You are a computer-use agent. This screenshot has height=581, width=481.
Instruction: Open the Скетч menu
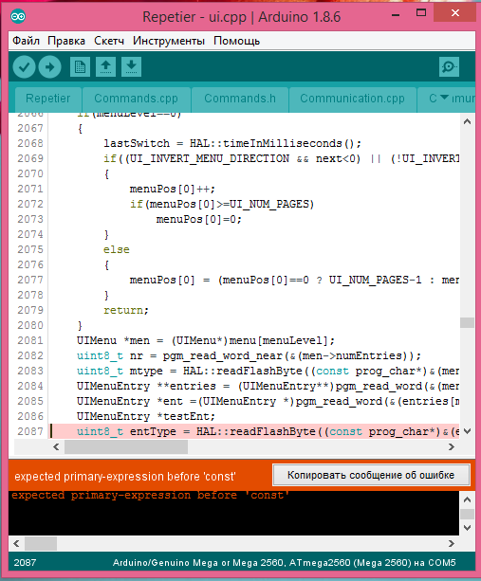pyautogui.click(x=109, y=41)
